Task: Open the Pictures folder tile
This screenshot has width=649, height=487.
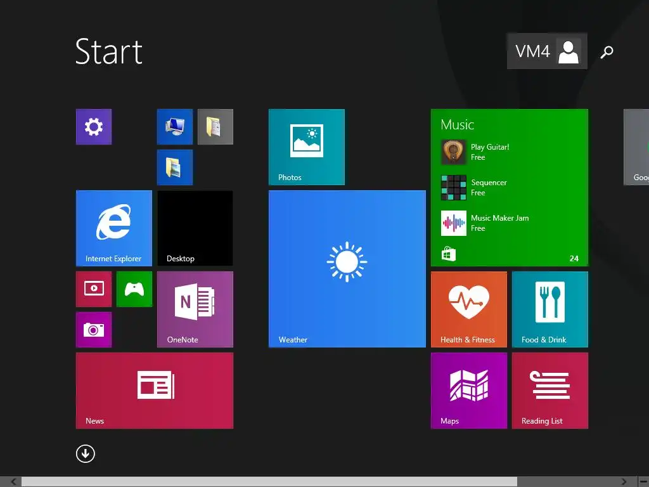Action: click(x=175, y=167)
